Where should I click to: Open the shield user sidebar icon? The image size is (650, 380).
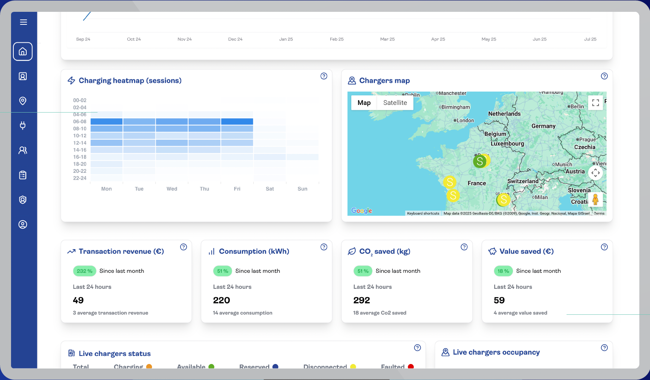pos(23,200)
